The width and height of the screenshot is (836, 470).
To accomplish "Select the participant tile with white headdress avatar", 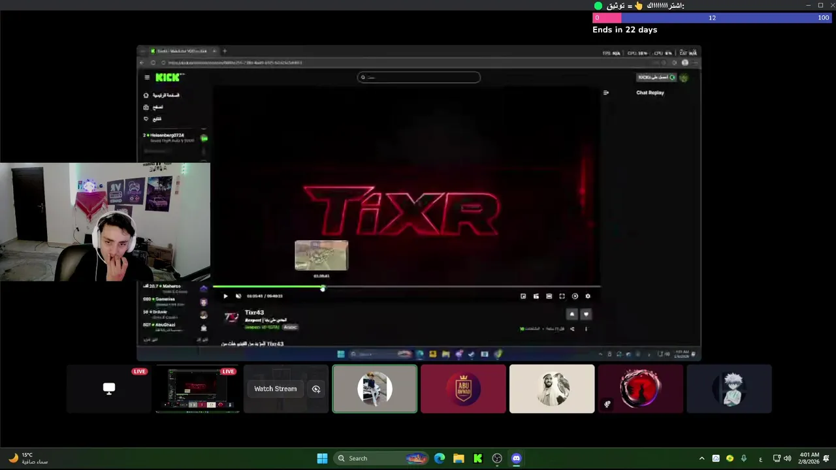I will (x=552, y=389).
